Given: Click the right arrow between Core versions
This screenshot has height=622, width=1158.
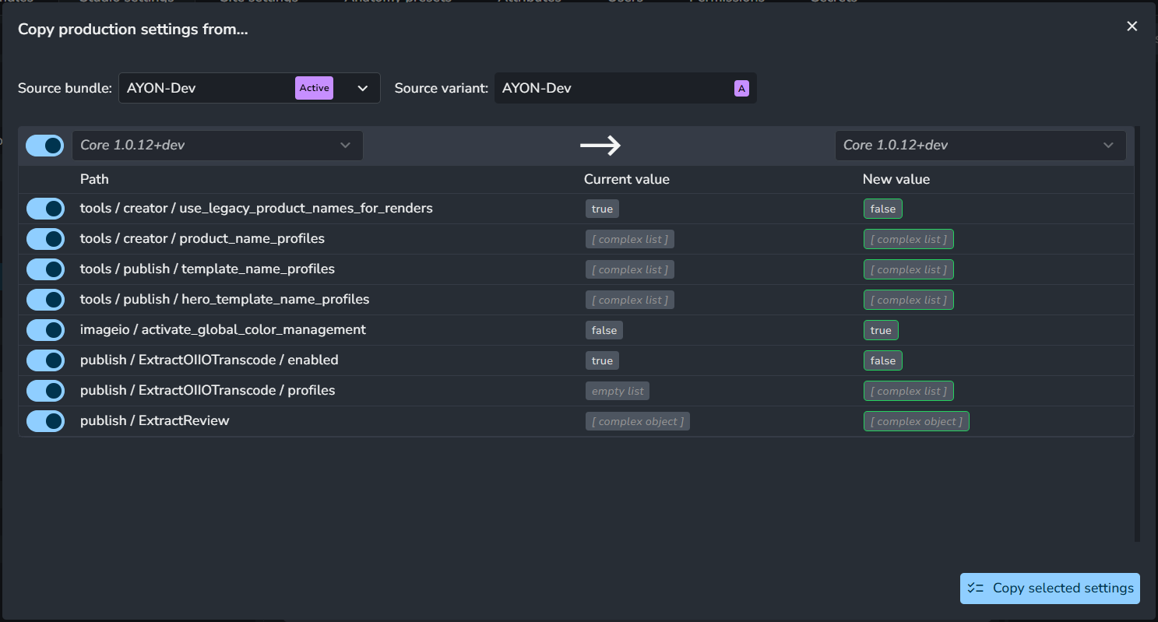Looking at the screenshot, I should click(600, 145).
